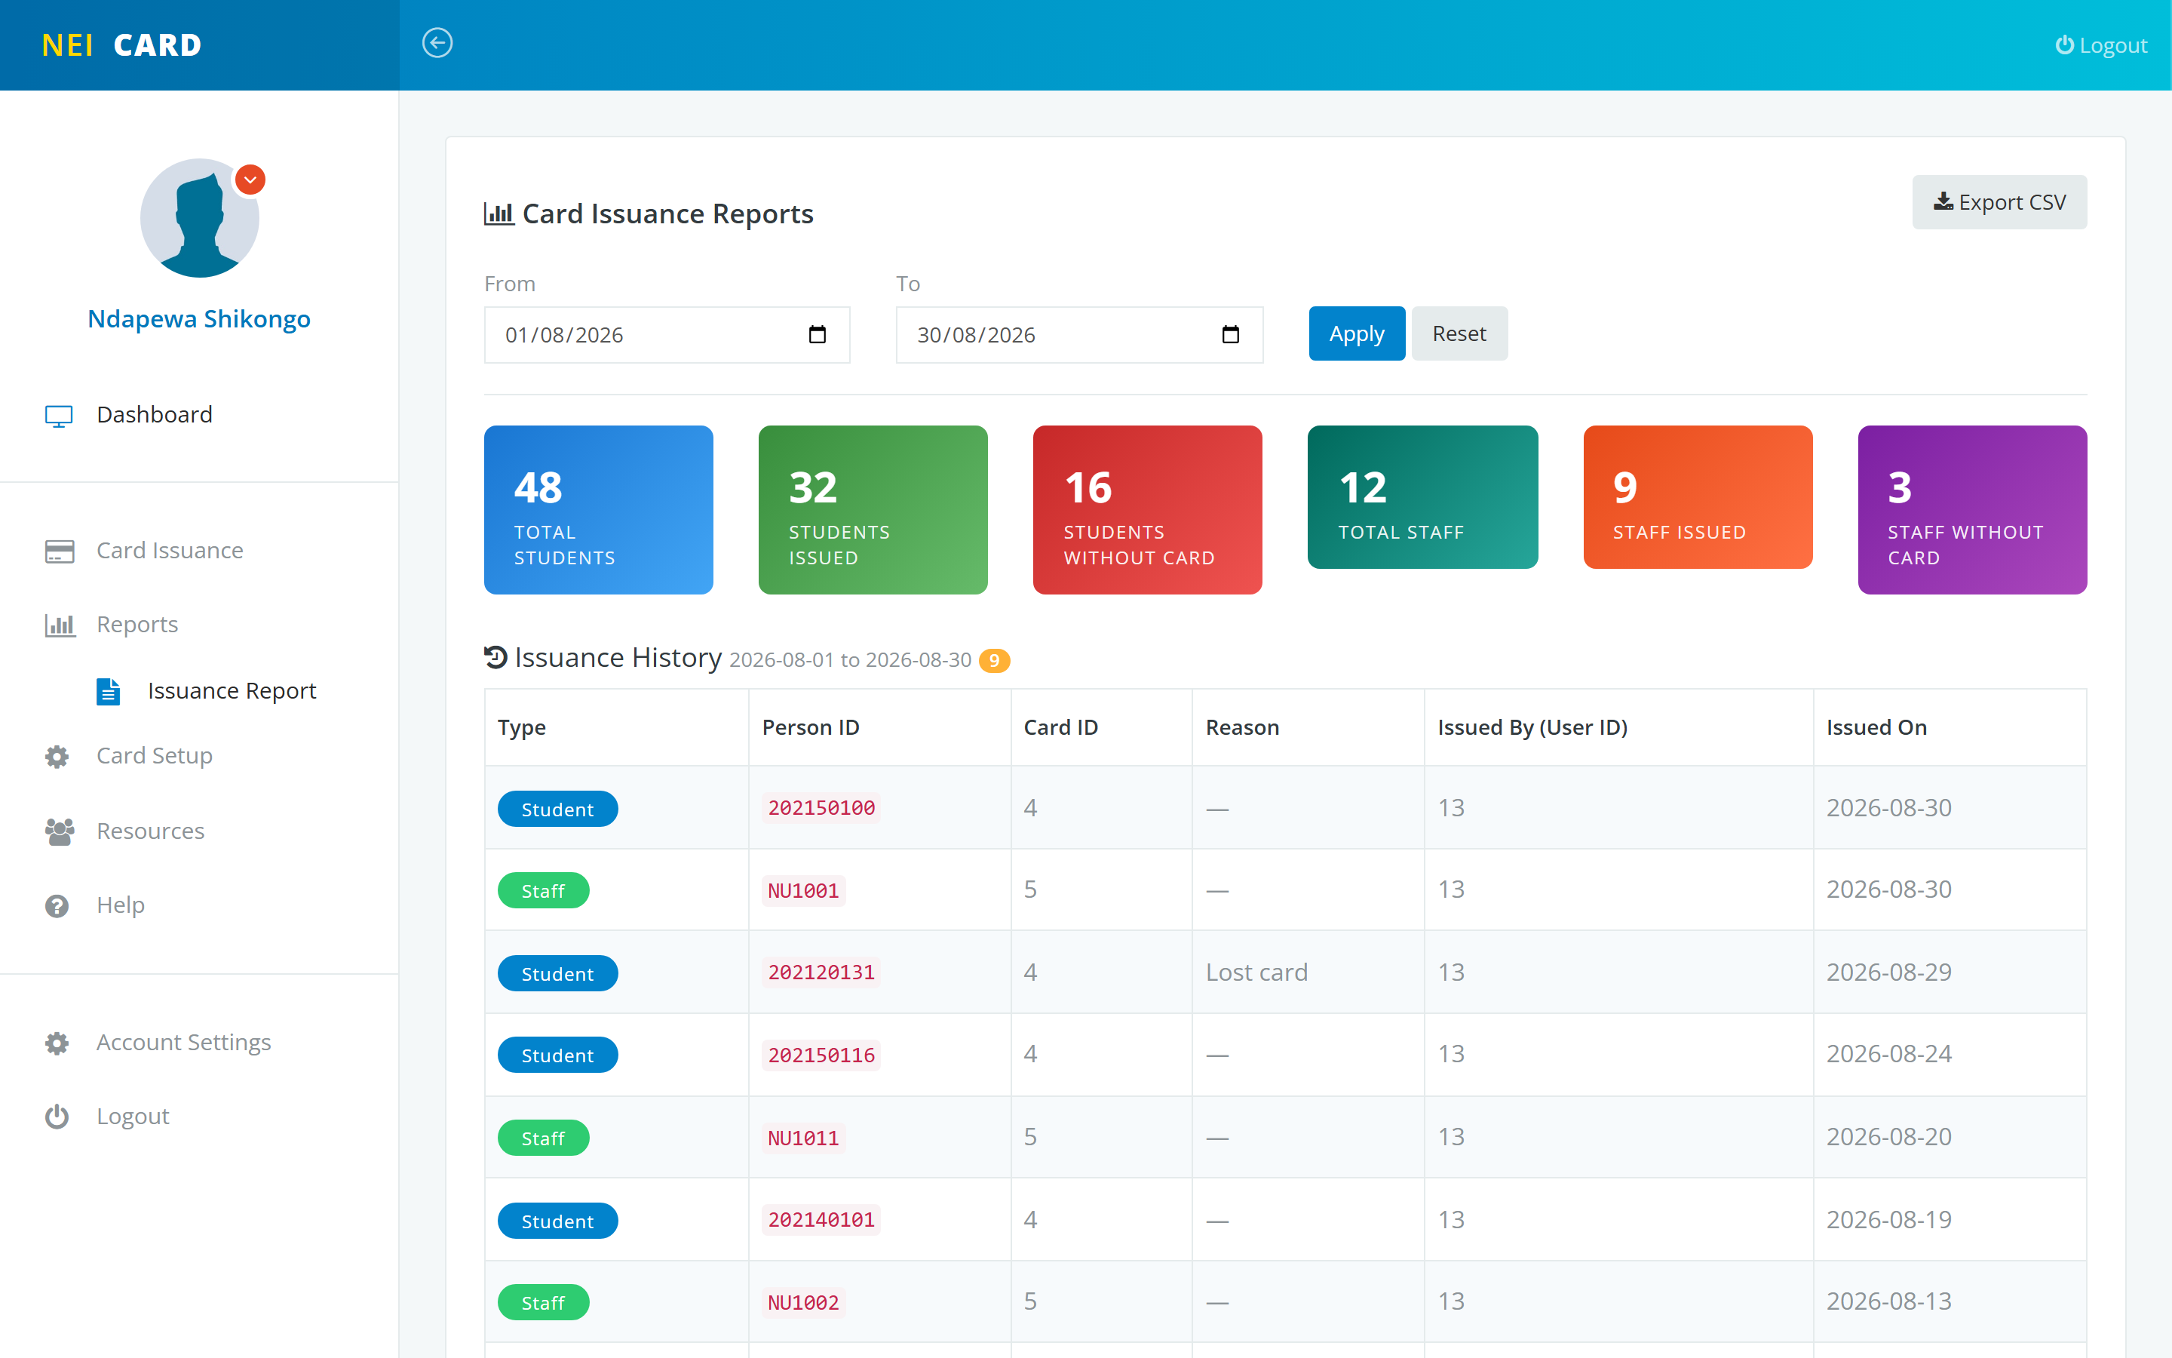This screenshot has height=1358, width=2172.
Task: Click the Issuance Report document icon
Action: pyautogui.click(x=108, y=692)
